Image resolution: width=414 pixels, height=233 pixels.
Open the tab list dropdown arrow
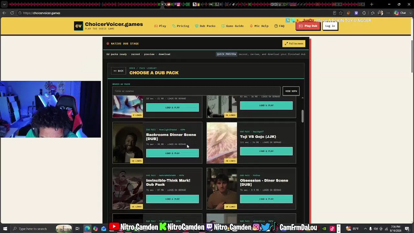pyautogui.click(x=4, y=5)
